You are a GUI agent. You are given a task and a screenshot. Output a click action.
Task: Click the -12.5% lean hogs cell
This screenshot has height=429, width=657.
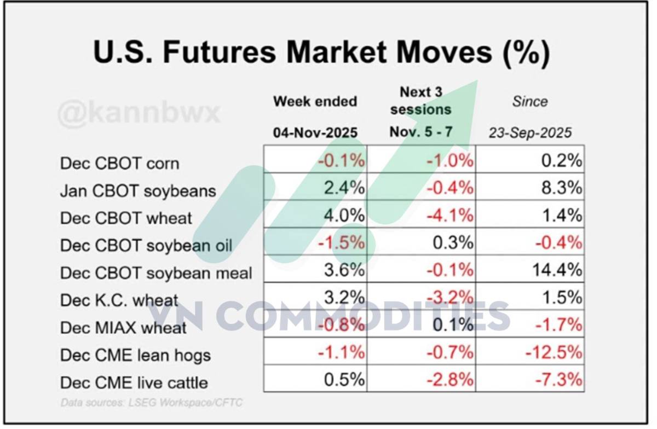click(x=554, y=352)
